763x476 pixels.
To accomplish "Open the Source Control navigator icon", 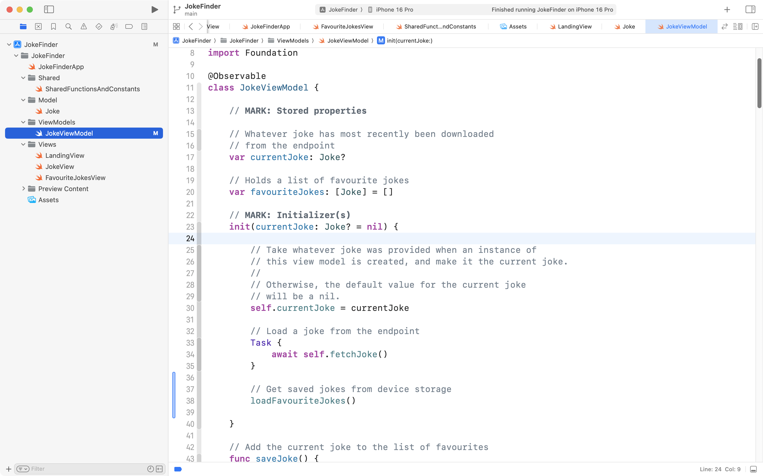I will coord(38,26).
